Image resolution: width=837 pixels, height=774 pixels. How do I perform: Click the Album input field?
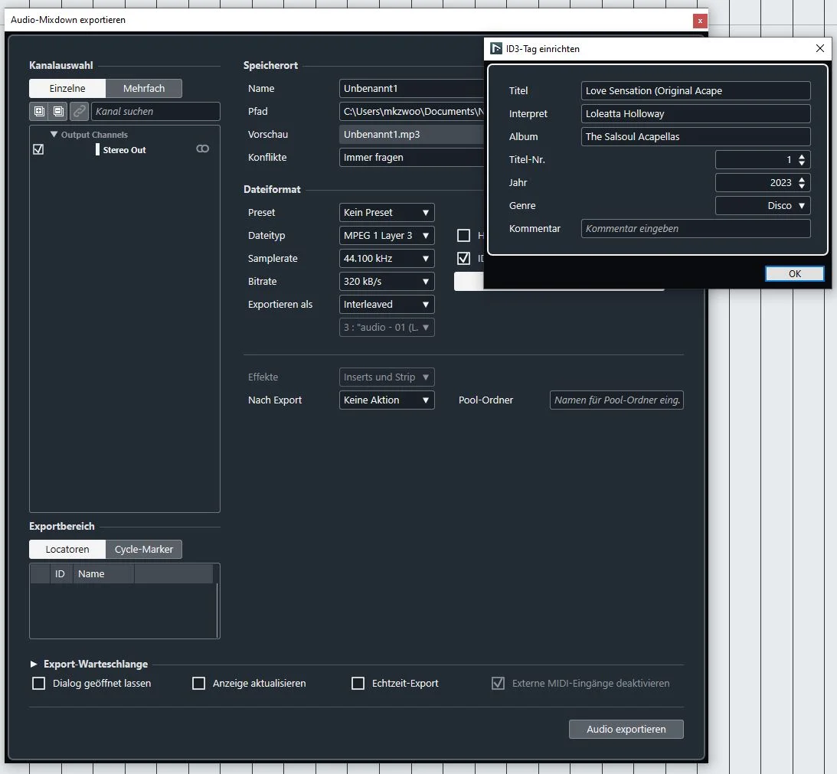(x=695, y=136)
